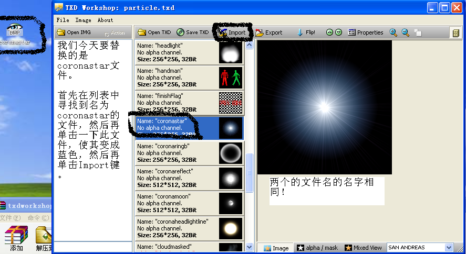The image size is (466, 254).
Task: Select the finishFlag texture entry
Action: point(190,103)
